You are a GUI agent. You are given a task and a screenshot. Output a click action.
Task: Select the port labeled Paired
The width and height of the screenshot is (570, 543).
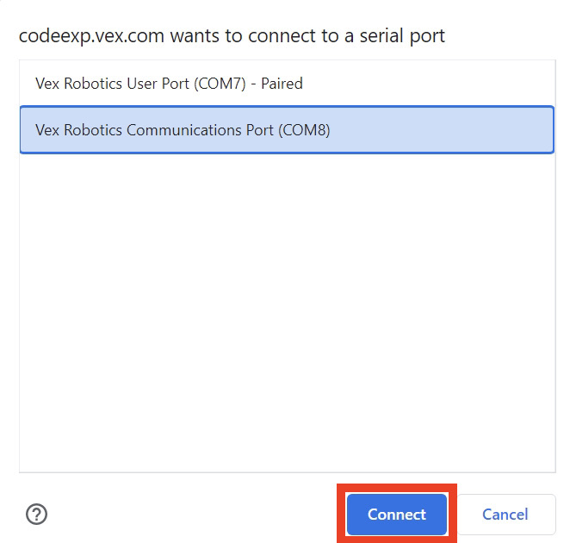pos(169,84)
